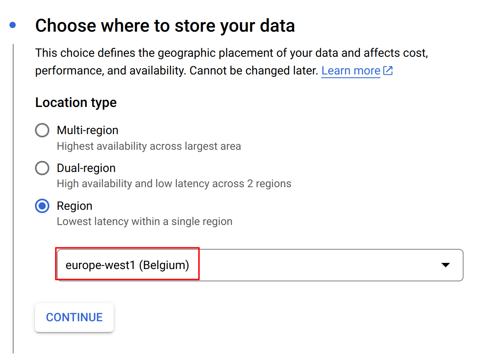
Task: Click "Choose where to store your data" heading
Action: [x=165, y=26]
